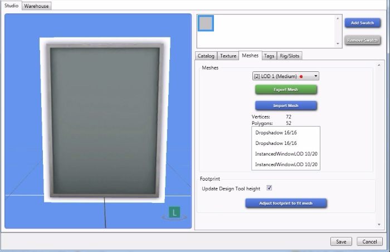This screenshot has width=390, height=252.
Task: Switch to the Warehouse tab
Action: (37, 6)
